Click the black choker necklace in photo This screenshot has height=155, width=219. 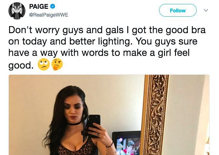(x=74, y=123)
